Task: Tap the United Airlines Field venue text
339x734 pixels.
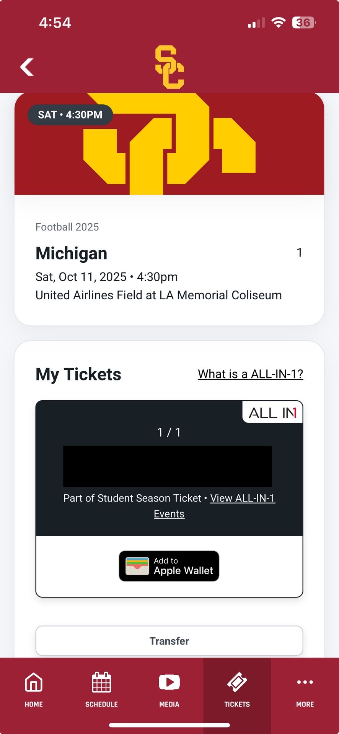Action: [x=158, y=295]
